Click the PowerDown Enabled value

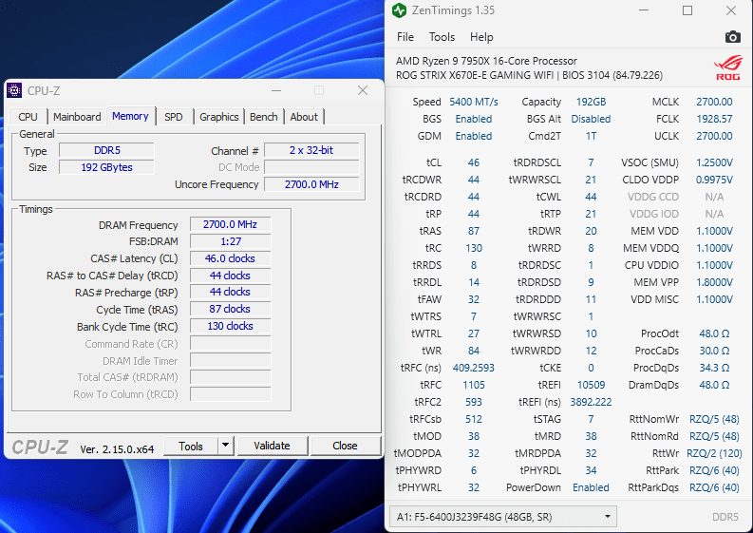coord(591,487)
